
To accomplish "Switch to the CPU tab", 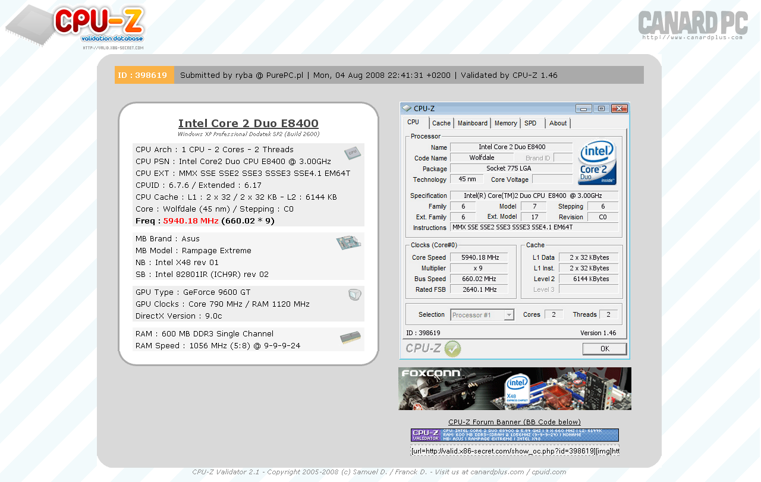I will pyautogui.click(x=413, y=122).
